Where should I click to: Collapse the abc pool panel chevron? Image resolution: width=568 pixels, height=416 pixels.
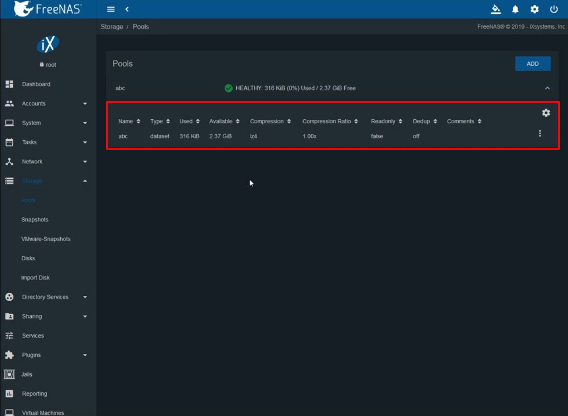point(547,88)
